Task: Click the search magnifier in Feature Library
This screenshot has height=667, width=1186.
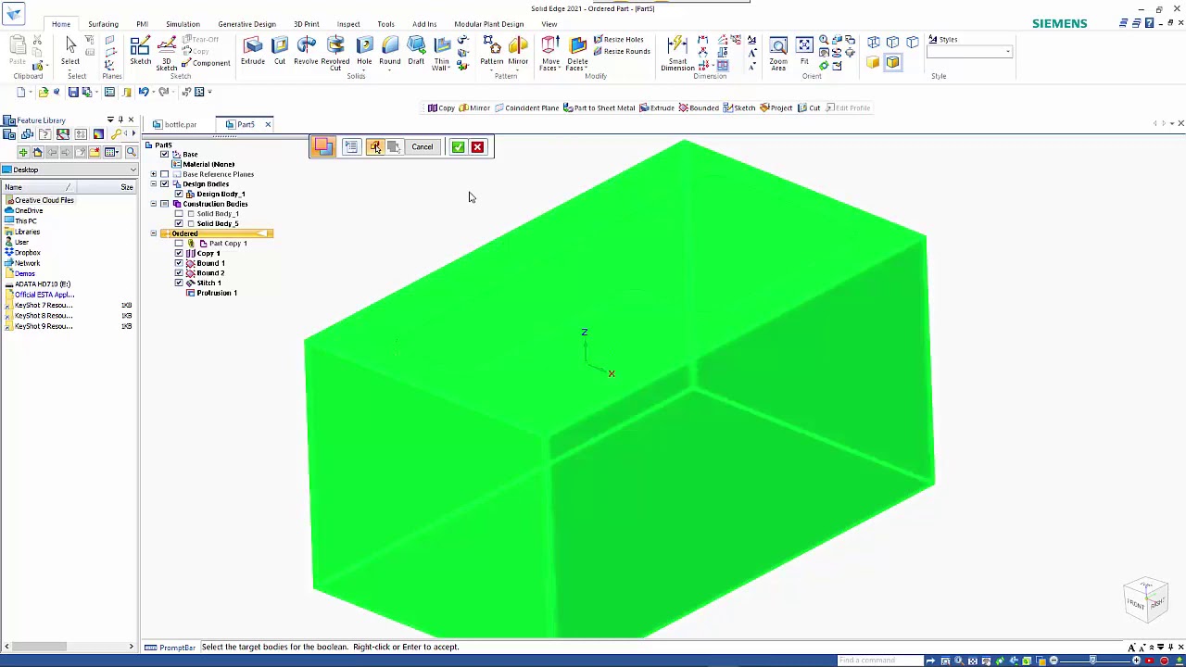Action: tap(131, 152)
